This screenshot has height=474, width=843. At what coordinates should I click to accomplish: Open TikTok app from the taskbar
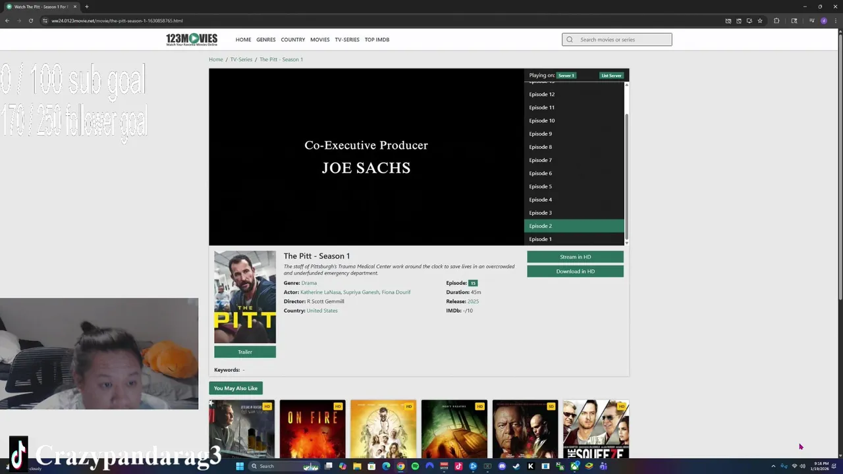click(458, 466)
